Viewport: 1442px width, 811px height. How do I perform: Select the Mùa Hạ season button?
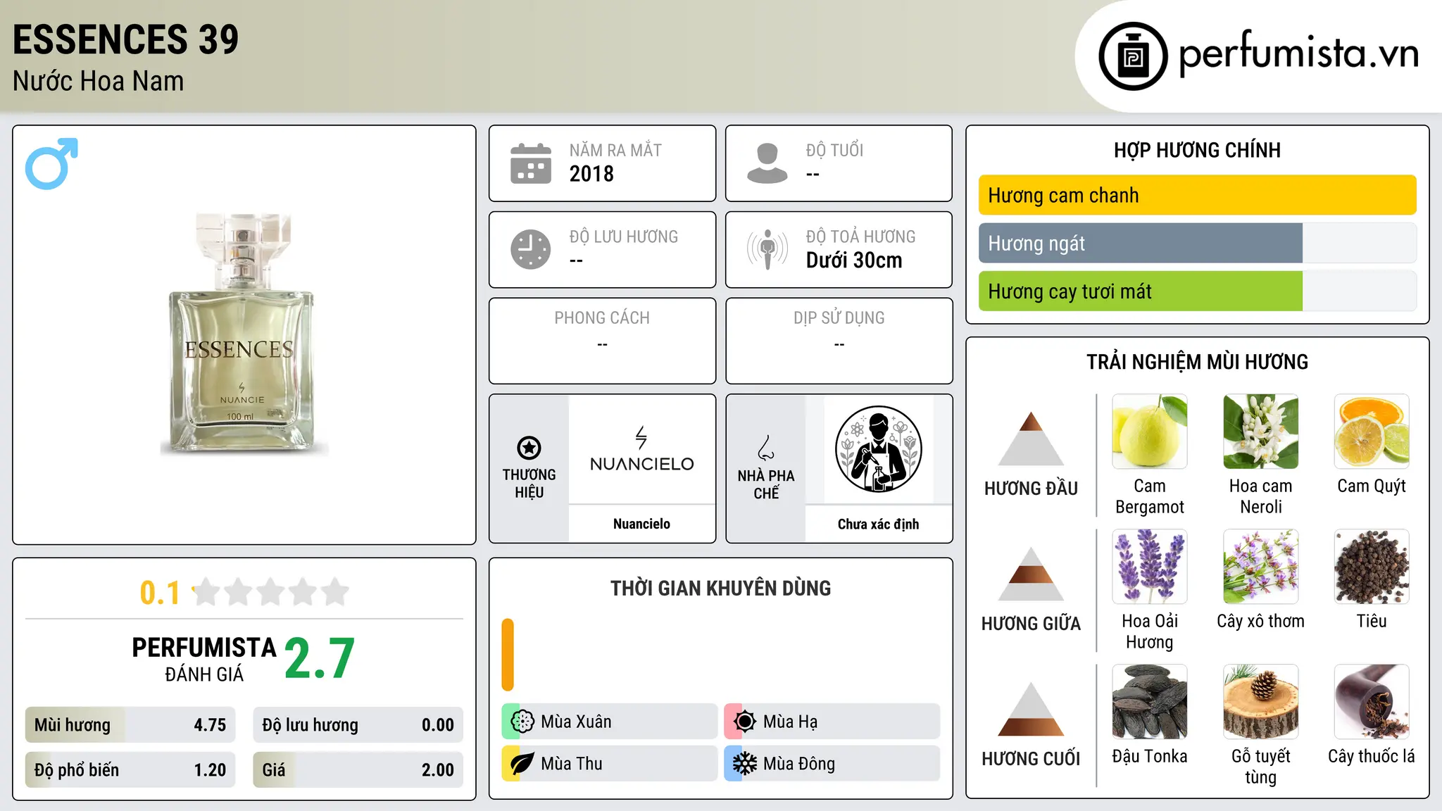[832, 722]
